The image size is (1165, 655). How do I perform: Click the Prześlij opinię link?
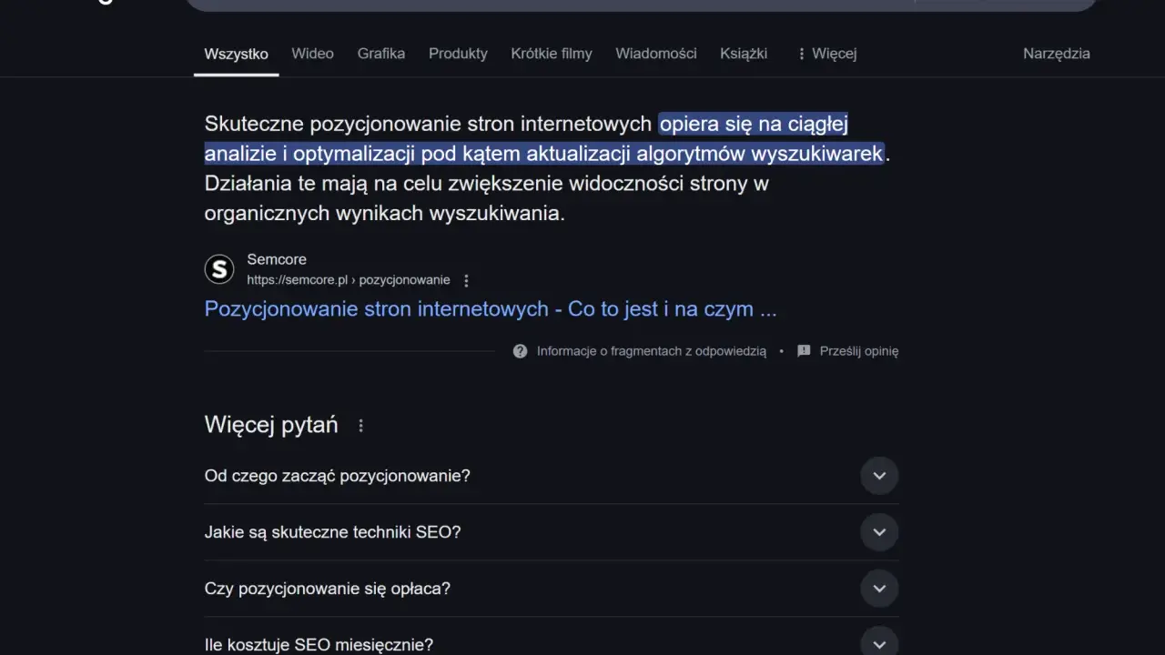pyautogui.click(x=859, y=351)
